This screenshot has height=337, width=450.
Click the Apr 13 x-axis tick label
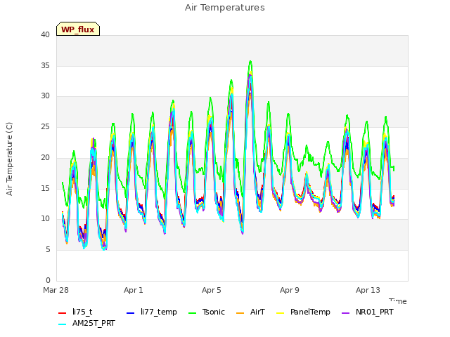pyautogui.click(x=368, y=290)
